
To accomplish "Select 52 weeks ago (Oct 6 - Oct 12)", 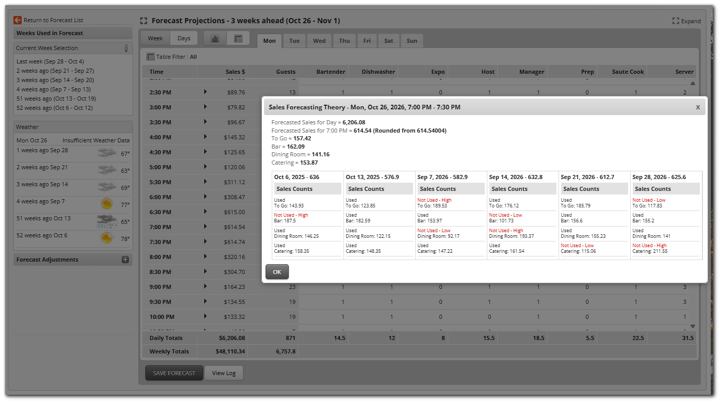I will (55, 108).
